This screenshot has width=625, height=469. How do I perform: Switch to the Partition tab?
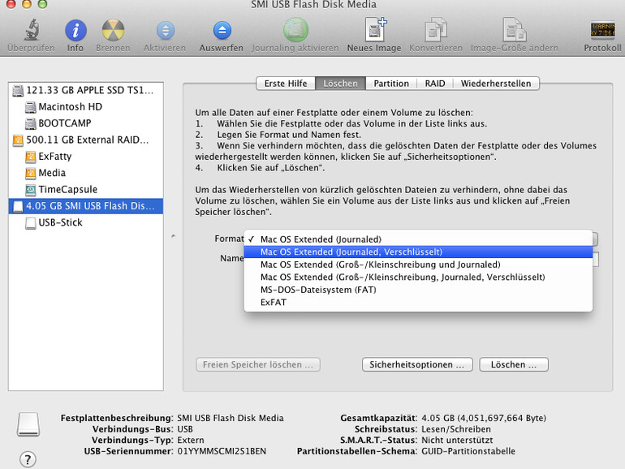pos(391,84)
